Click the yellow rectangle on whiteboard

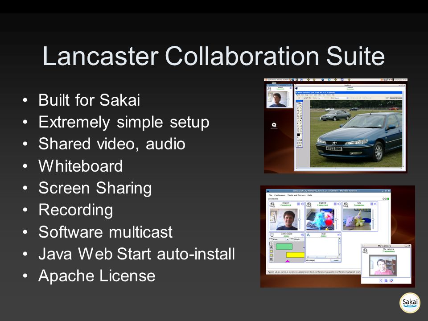pos(295,255)
